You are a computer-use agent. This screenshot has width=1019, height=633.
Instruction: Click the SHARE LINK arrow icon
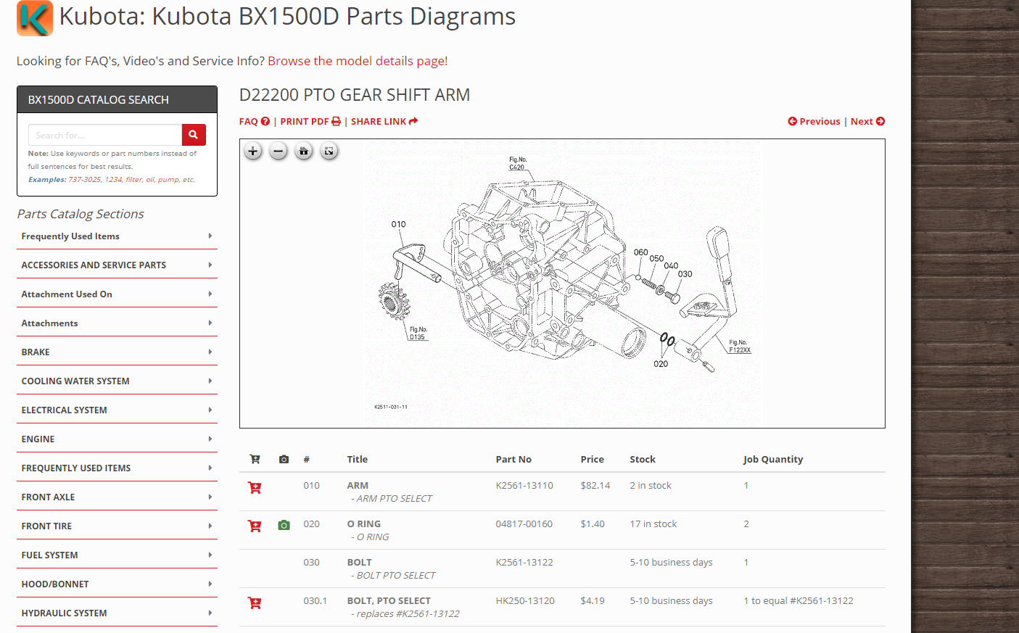(413, 121)
